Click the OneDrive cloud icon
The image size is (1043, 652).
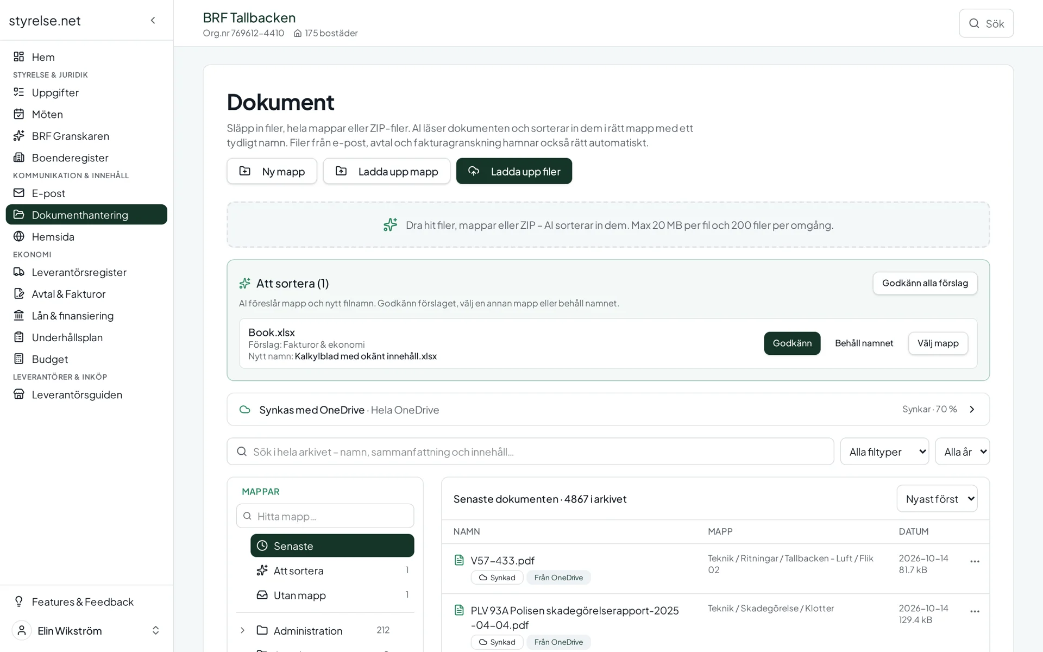coord(245,409)
